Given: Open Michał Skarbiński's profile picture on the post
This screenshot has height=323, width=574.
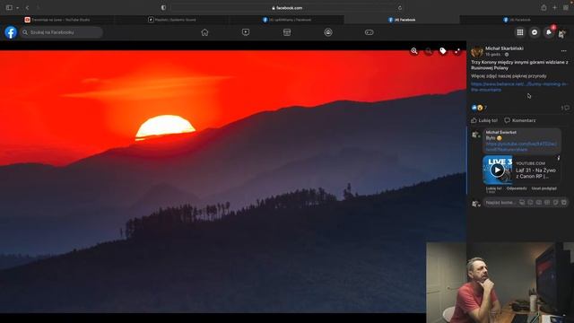Looking at the screenshot, I should point(477,52).
